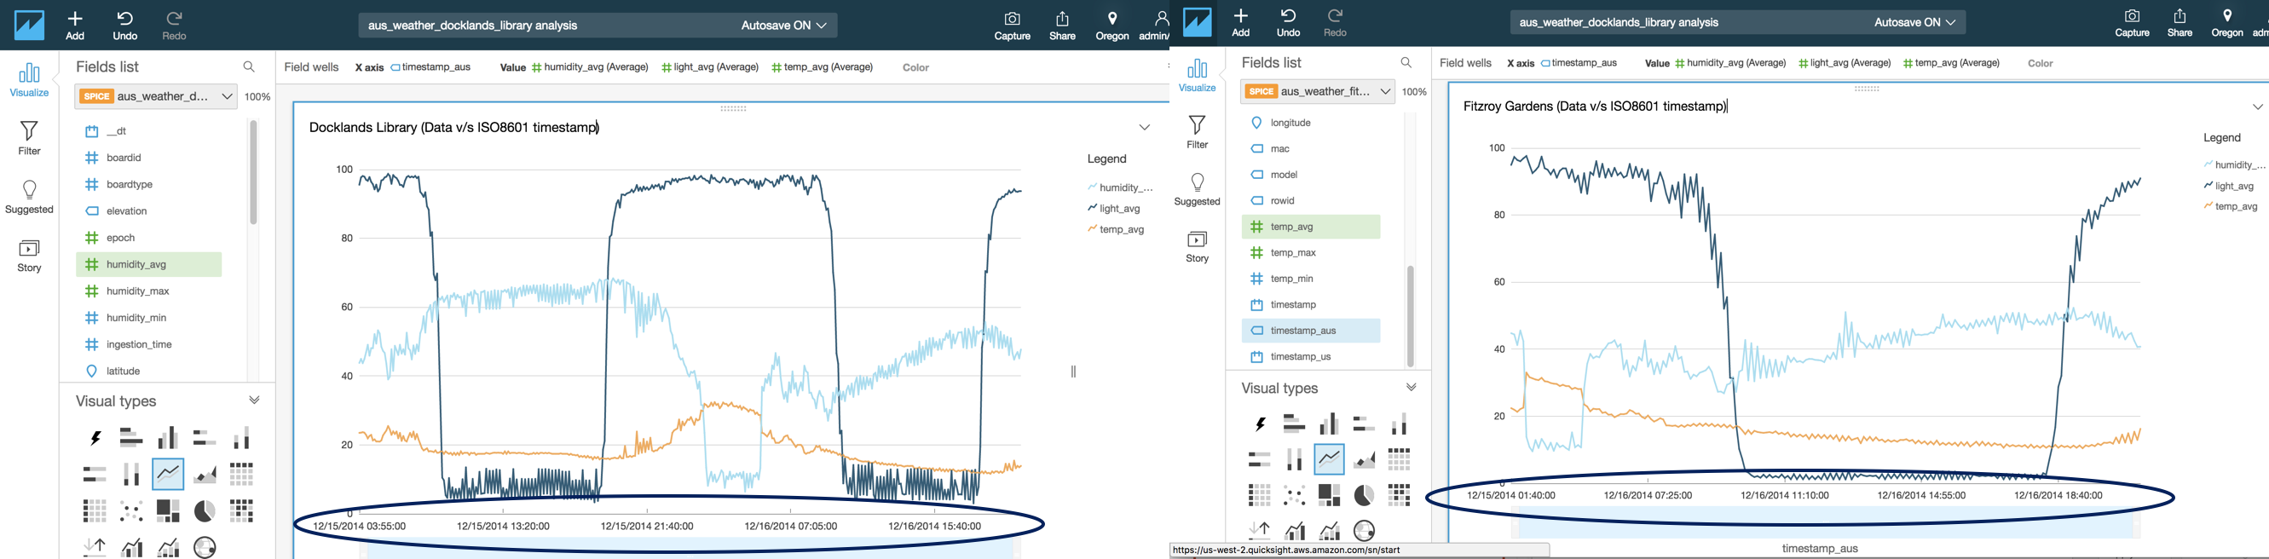Choose vertical bar chart in Docklands window
2269x559 pixels.
coord(168,437)
